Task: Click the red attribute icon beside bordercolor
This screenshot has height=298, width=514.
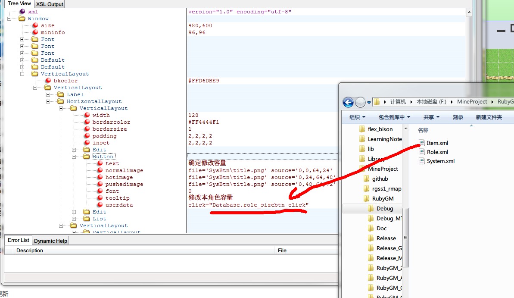Action: [x=87, y=122]
